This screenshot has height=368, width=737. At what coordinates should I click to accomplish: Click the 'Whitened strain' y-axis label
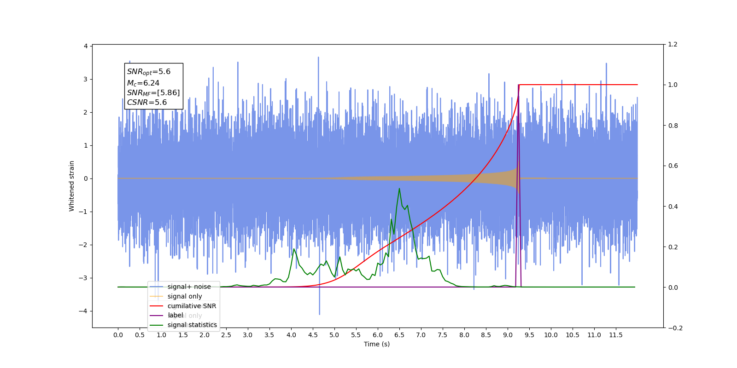tap(72, 186)
